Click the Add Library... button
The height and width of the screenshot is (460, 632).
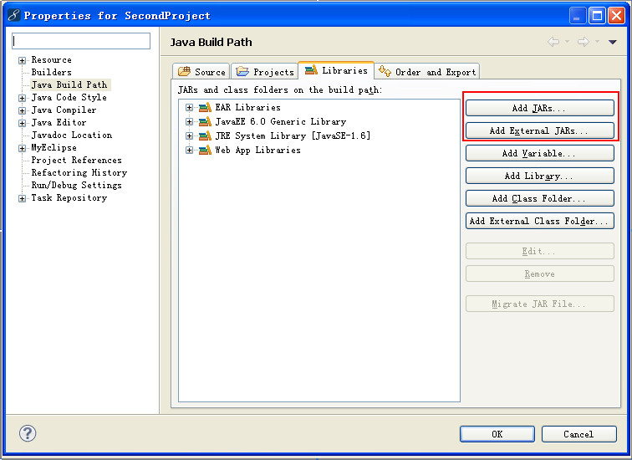pos(540,176)
